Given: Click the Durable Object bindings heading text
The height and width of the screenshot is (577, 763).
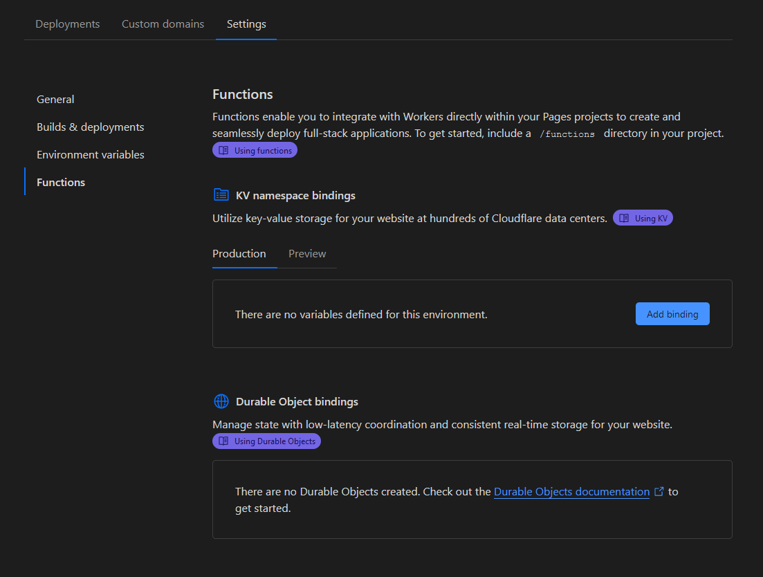Looking at the screenshot, I should coord(297,402).
